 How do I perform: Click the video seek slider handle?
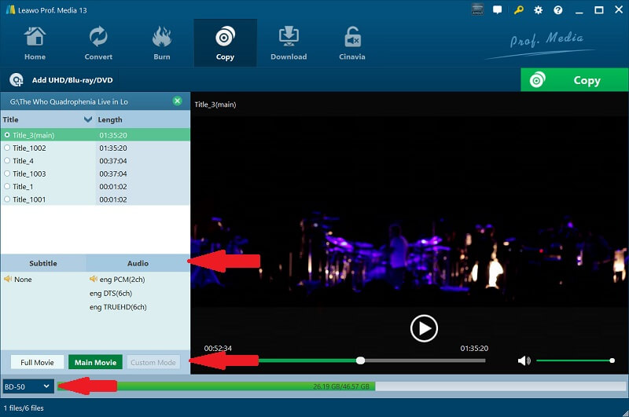[360, 360]
